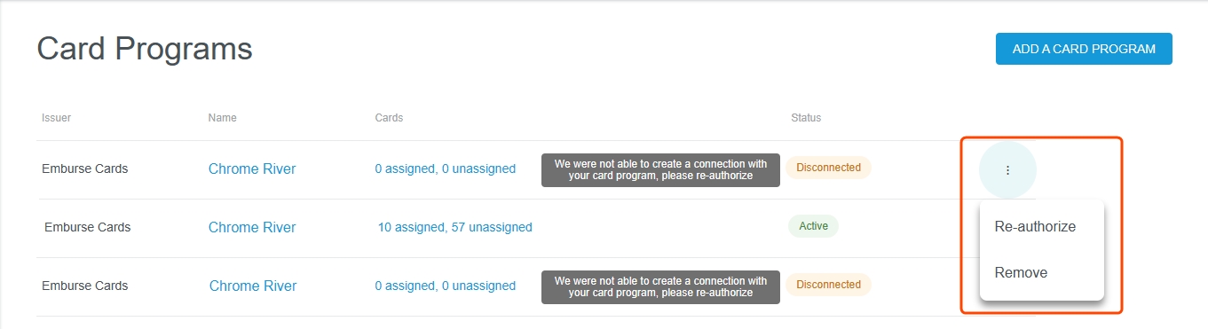
Task: Open Chrome River in the last row
Action: (x=253, y=286)
